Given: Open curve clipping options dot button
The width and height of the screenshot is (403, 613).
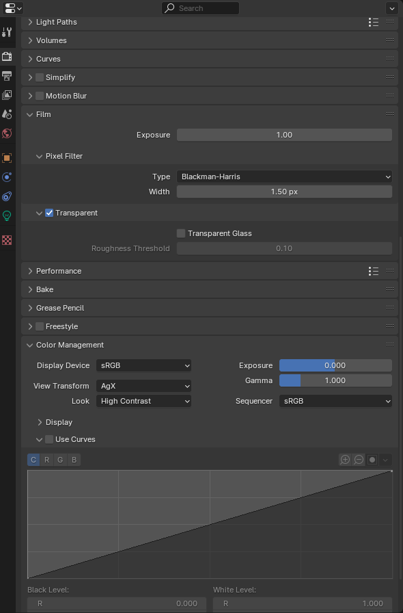Looking at the screenshot, I should coord(372,460).
